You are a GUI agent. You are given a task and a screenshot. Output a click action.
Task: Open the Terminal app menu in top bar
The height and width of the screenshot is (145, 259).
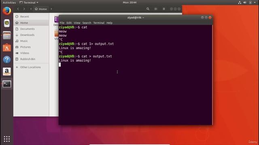coord(29,2)
